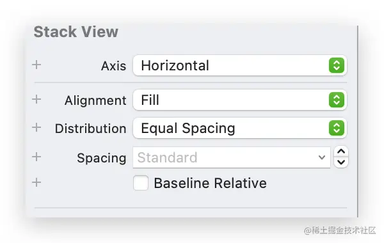Viewport: 384px width, 243px height.
Task: Click the plus icon beside Spacing
Action: (x=36, y=157)
